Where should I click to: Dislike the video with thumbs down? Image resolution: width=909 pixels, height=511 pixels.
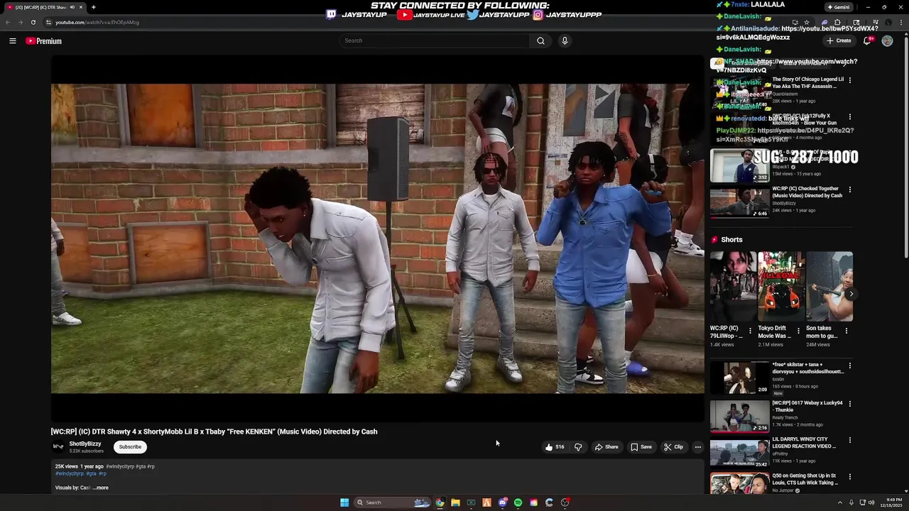pyautogui.click(x=578, y=447)
